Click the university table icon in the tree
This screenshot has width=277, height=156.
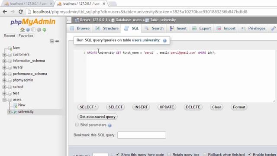click(15, 112)
